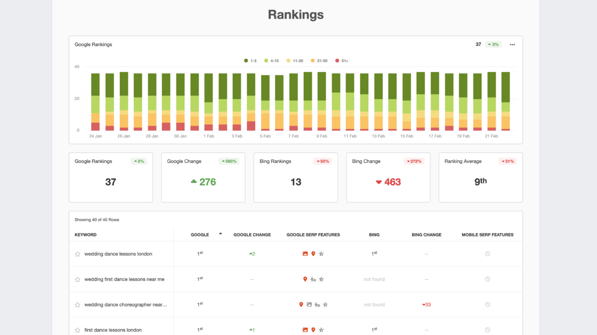The image size is (597, 335).
Task: Click people icon in 'wedding dance choreographer near…' row
Action: 317,305
